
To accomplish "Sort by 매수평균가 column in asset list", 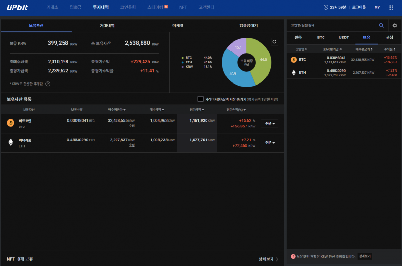I will point(117,110).
